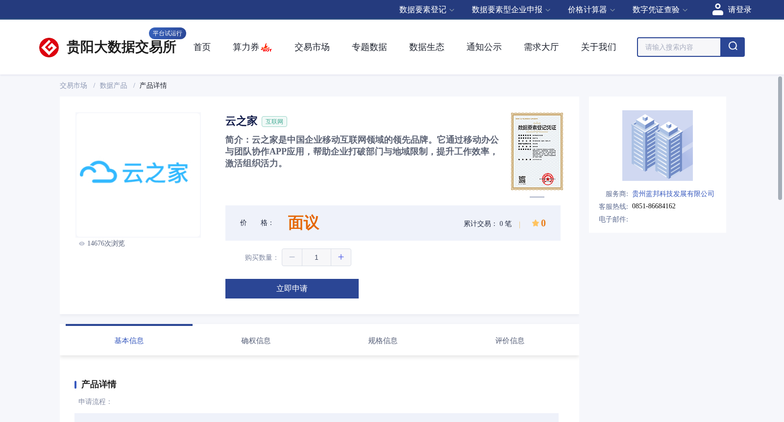Click the 交易市场 breadcrumb link

[x=73, y=86]
